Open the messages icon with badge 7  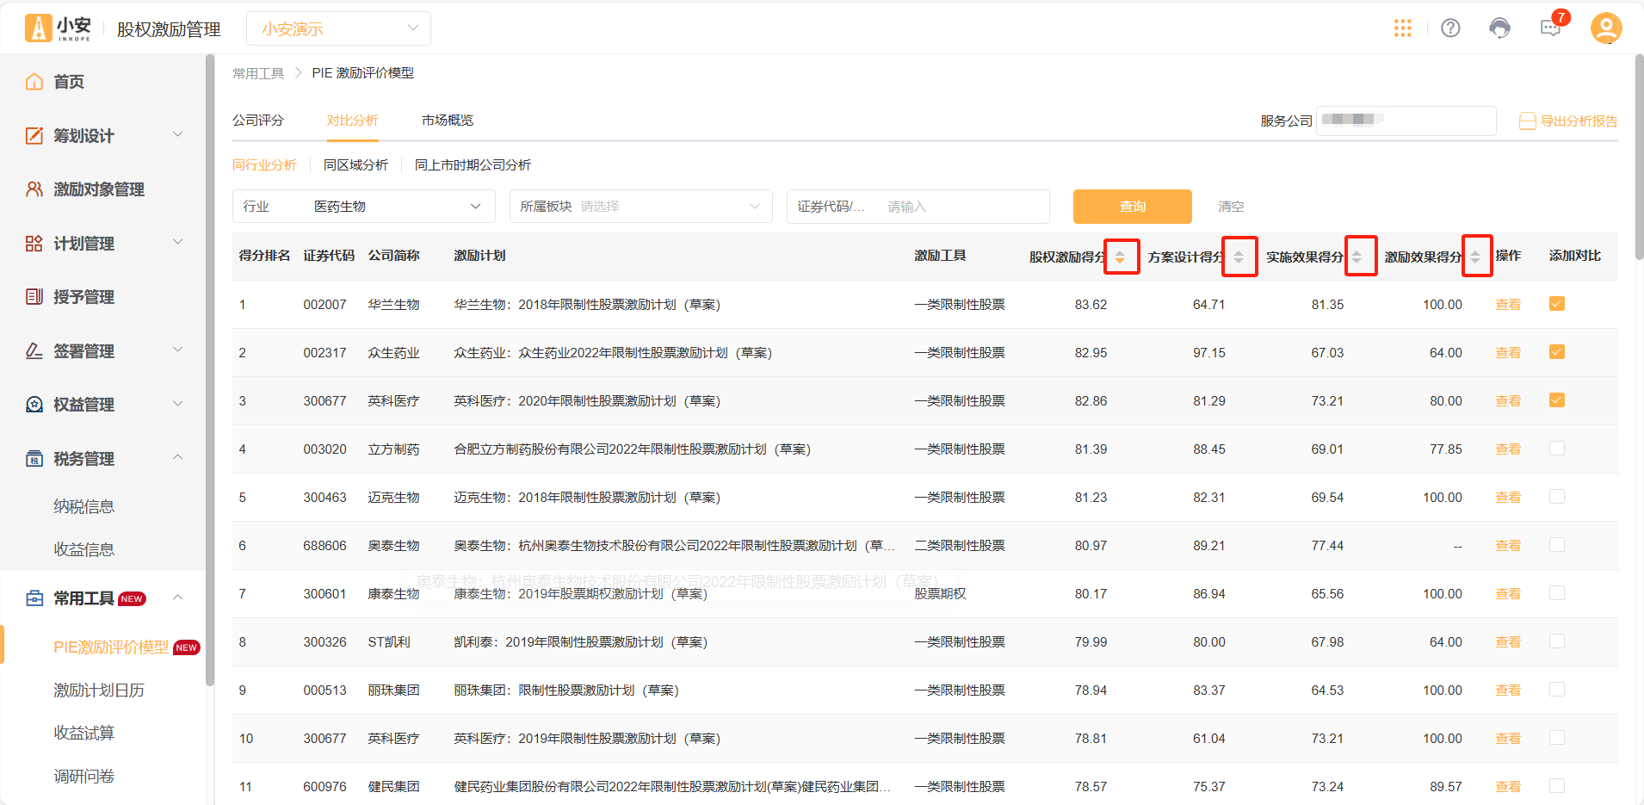click(x=1551, y=28)
